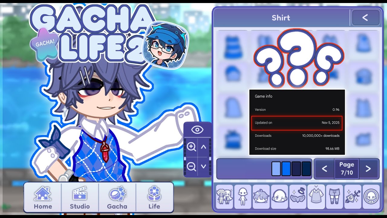Move the character up with the up arrow
This screenshot has height=218, width=387.
pos(203,147)
